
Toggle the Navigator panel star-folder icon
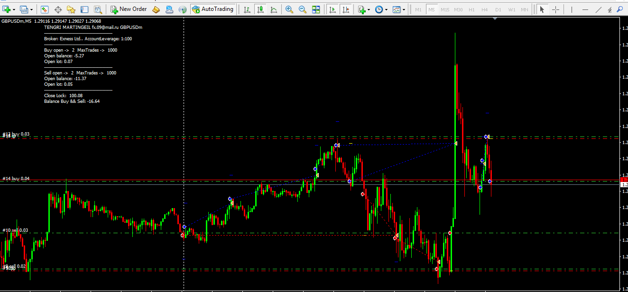[x=71, y=9]
